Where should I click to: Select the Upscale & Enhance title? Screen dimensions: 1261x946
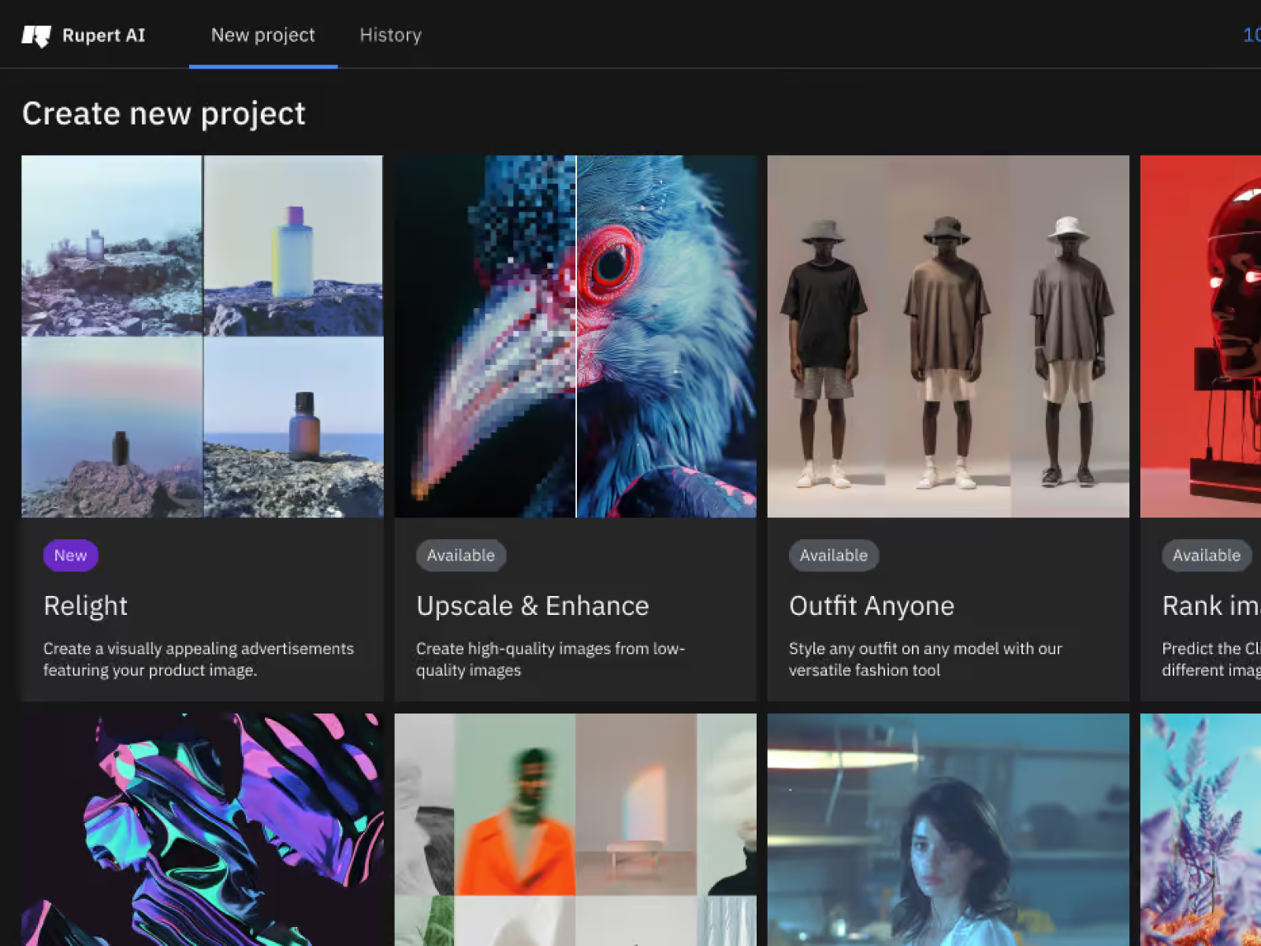(533, 605)
